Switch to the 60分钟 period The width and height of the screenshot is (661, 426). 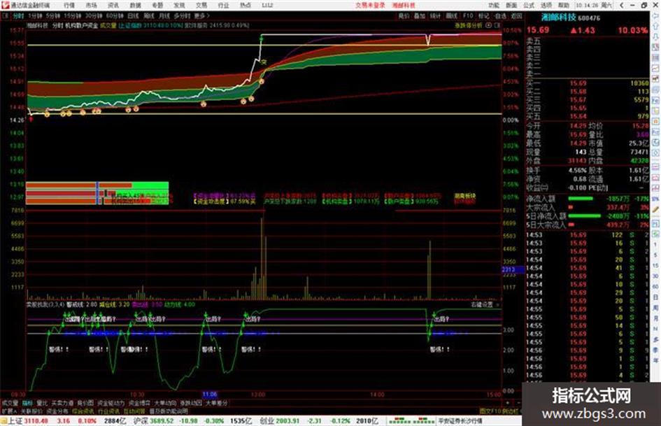[x=115, y=15]
